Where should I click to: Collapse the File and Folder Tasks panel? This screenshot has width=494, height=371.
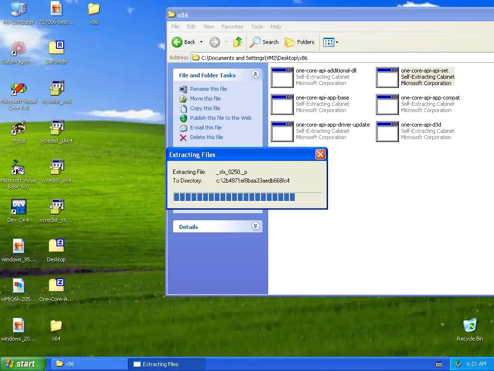[x=256, y=74]
